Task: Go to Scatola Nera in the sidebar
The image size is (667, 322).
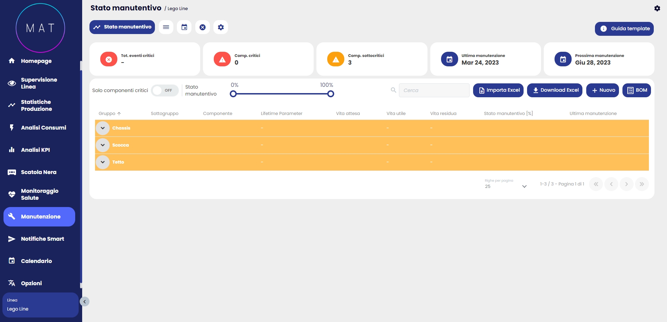Action: pyautogui.click(x=38, y=172)
